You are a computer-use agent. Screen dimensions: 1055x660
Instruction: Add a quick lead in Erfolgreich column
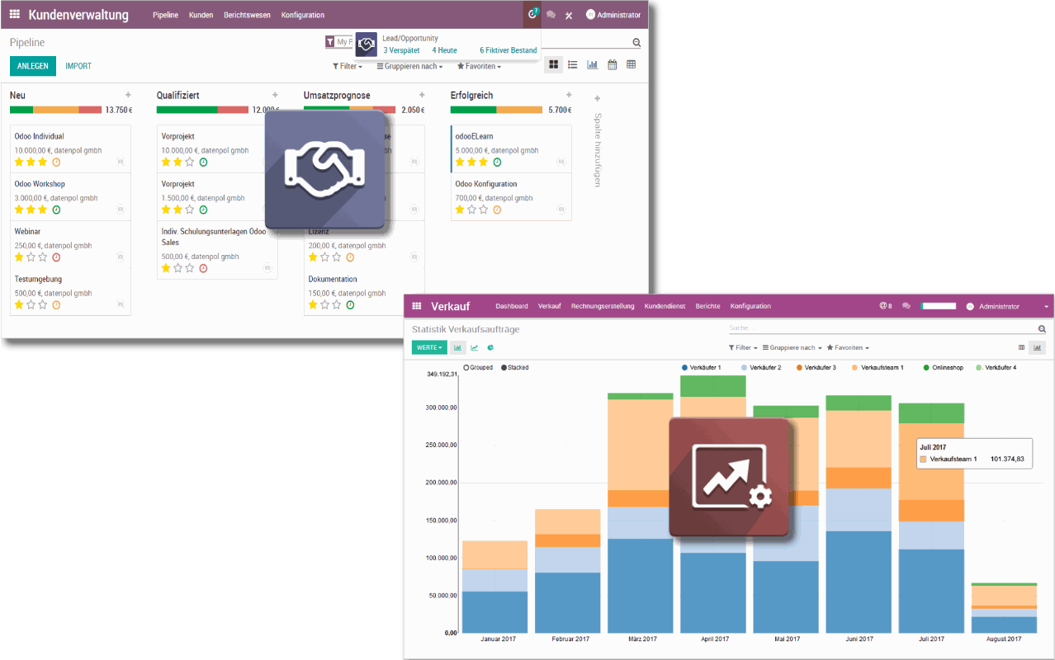569,95
